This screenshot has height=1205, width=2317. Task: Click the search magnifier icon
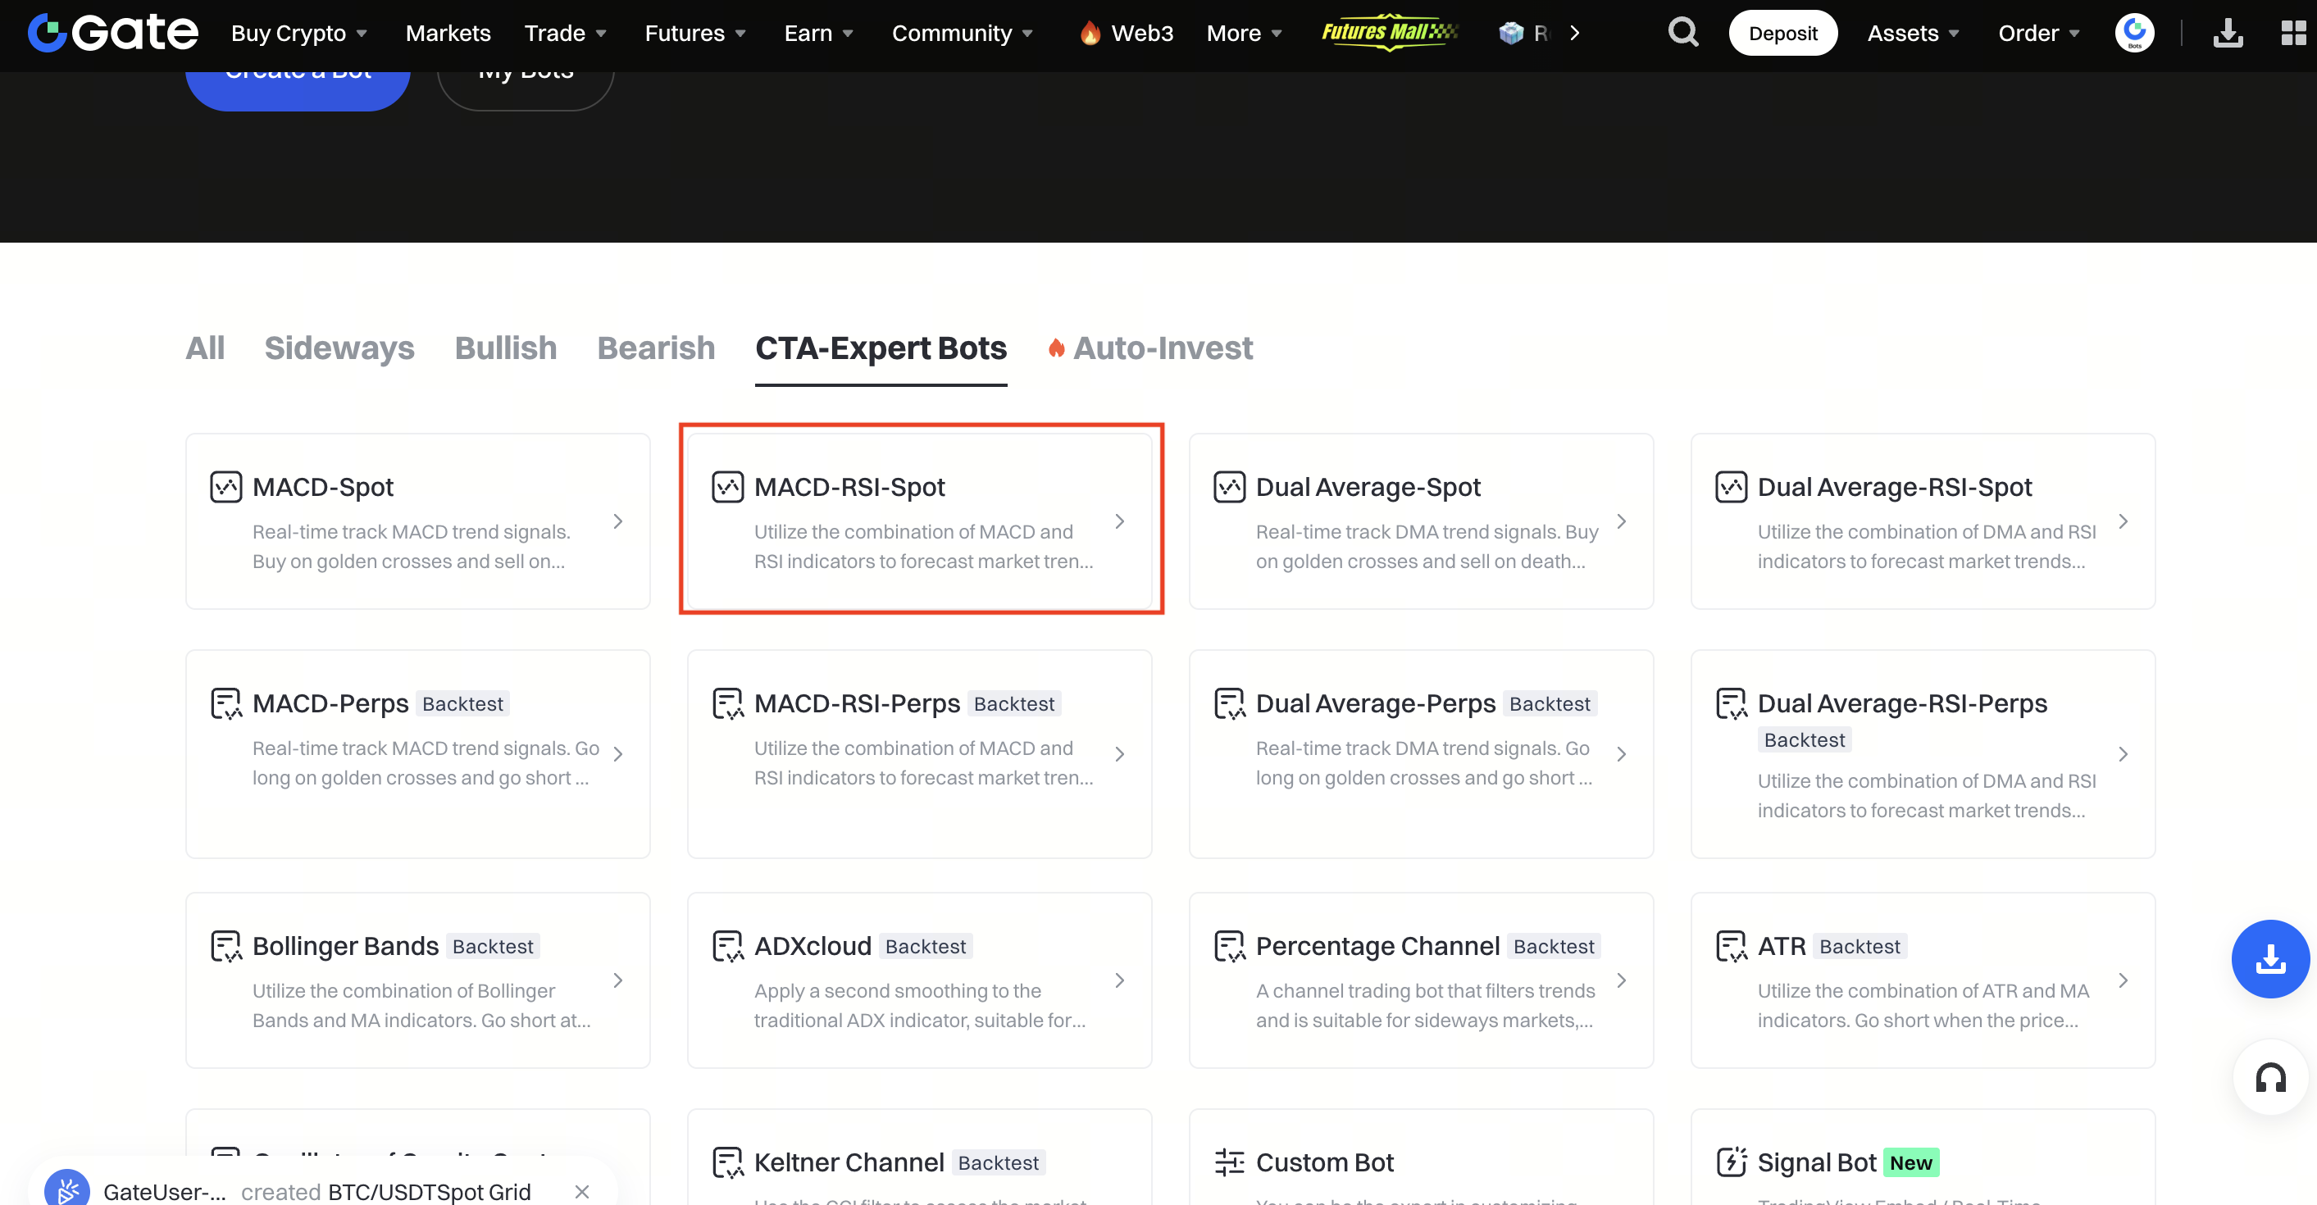pos(1682,34)
